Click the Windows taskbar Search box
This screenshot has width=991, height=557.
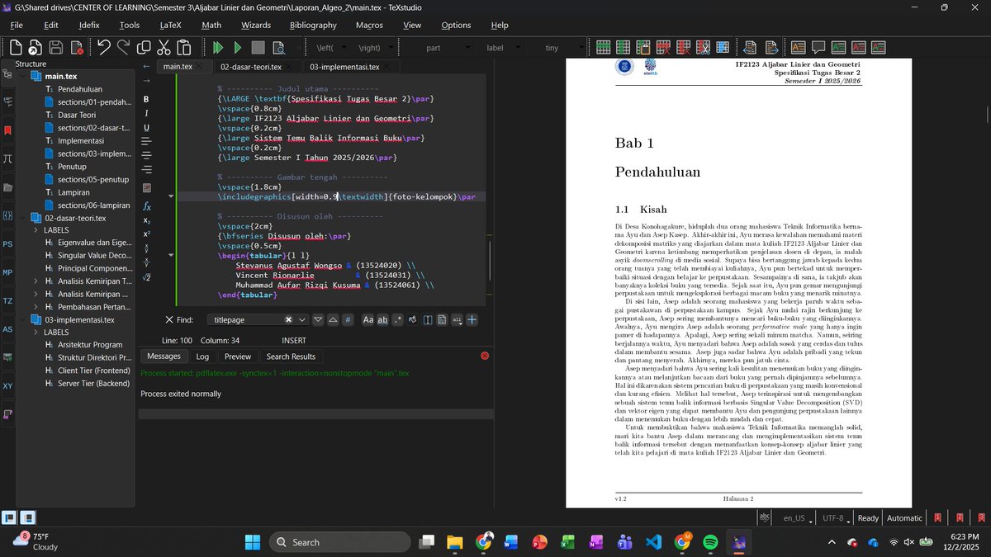pyautogui.click(x=339, y=542)
